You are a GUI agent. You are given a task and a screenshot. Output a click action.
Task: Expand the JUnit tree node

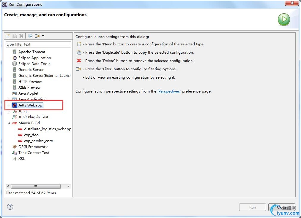pos(9,111)
